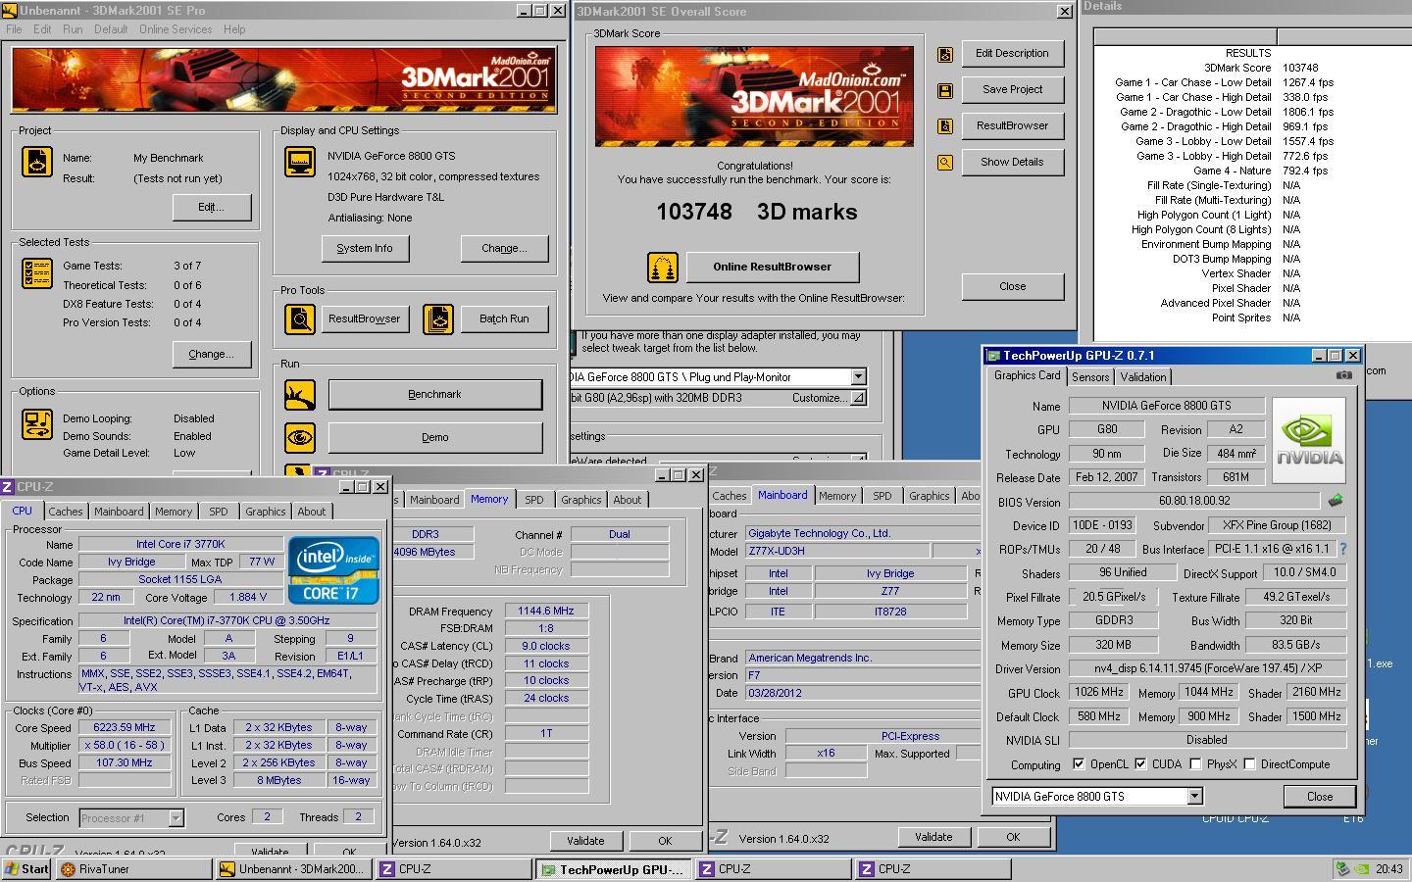1412x882 pixels.
Task: Click the Display and CPU Settings monitor icon
Action: (300, 162)
